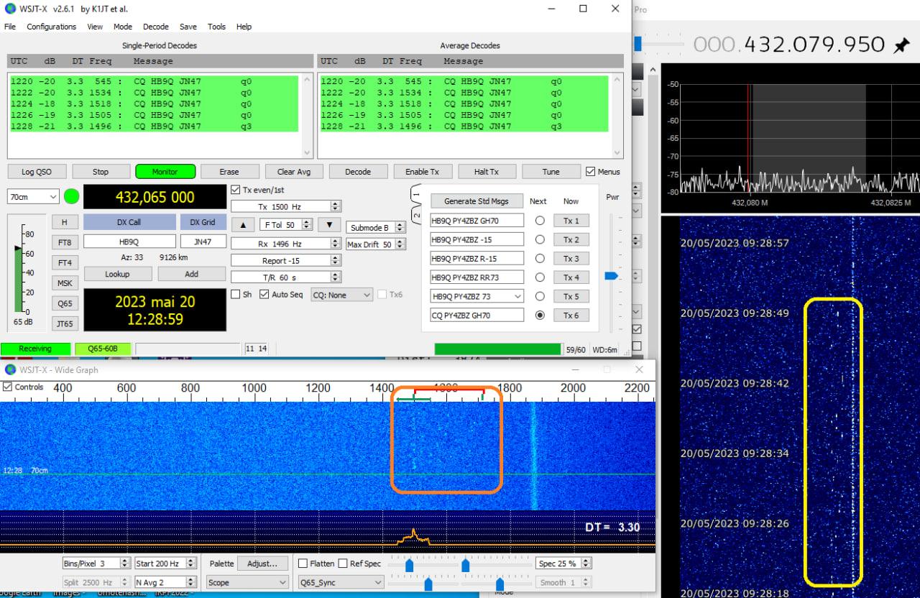Open the Decode menu in the menu bar
920x598 pixels.
tap(155, 27)
